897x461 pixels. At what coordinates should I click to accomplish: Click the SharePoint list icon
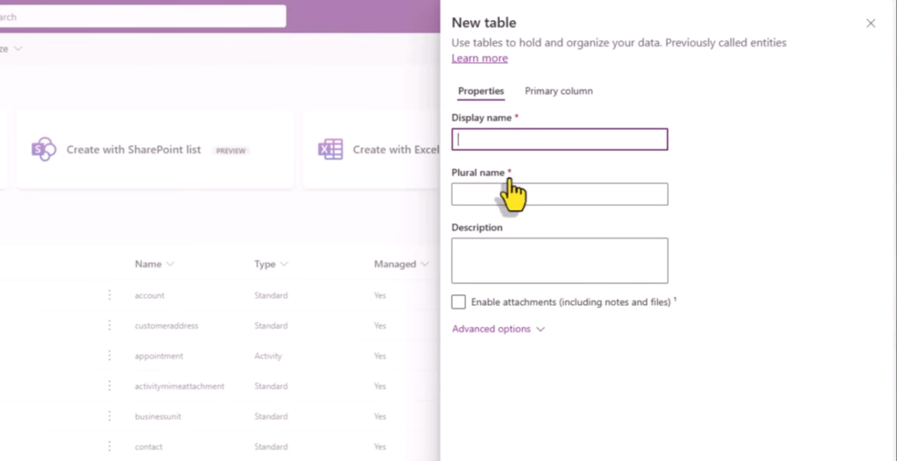point(44,150)
